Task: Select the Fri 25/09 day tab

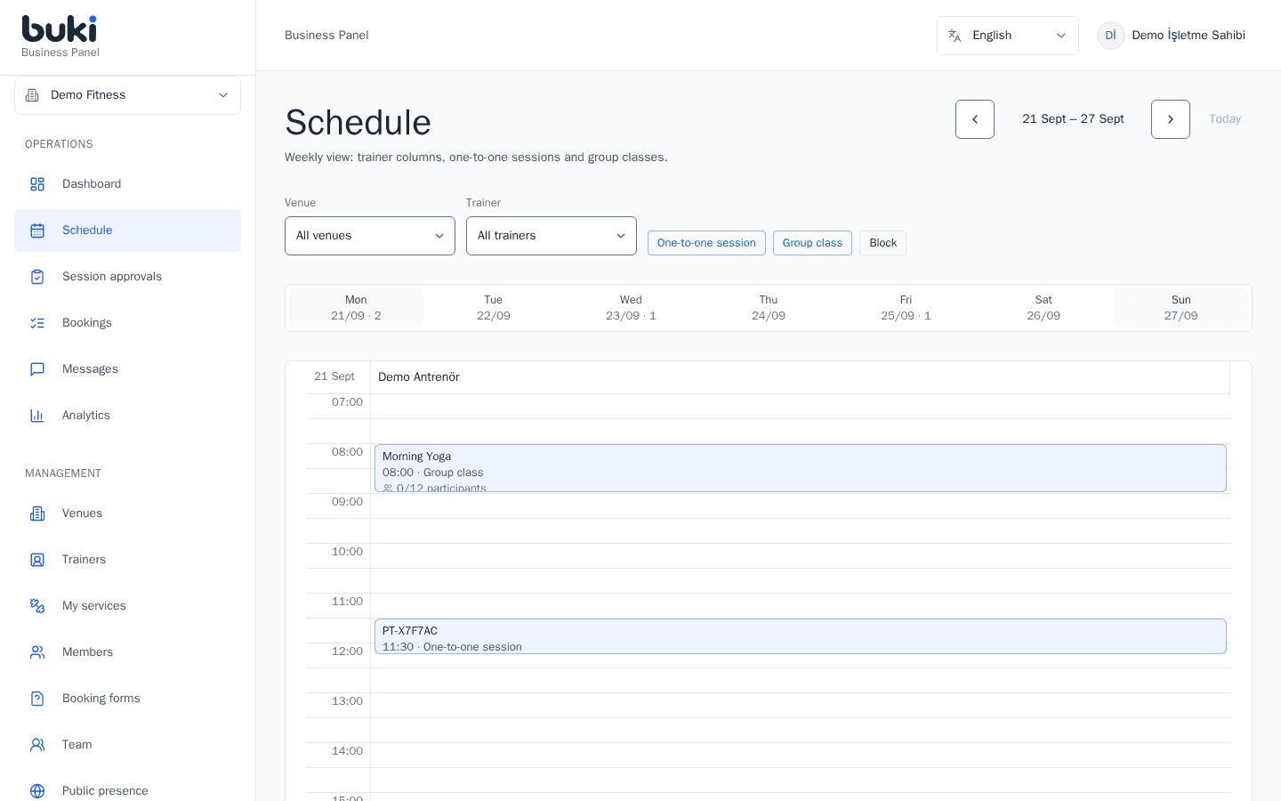Action: [906, 308]
